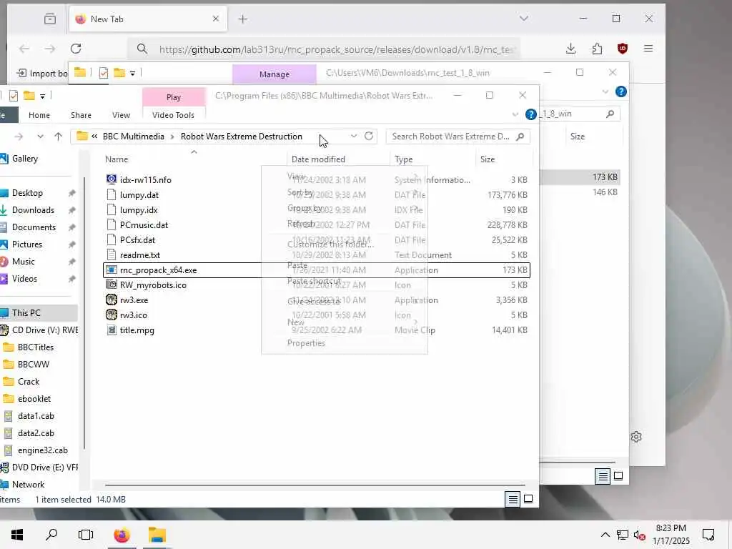Viewport: 732px width, 549px height.
Task: Open Documents in navigation pane
Action: (x=34, y=227)
